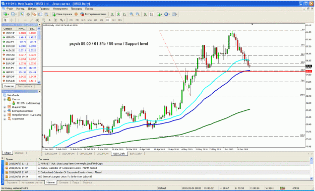This screenshot has width=315, height=191.
Task: Select the text label T tool
Action: point(55,20)
